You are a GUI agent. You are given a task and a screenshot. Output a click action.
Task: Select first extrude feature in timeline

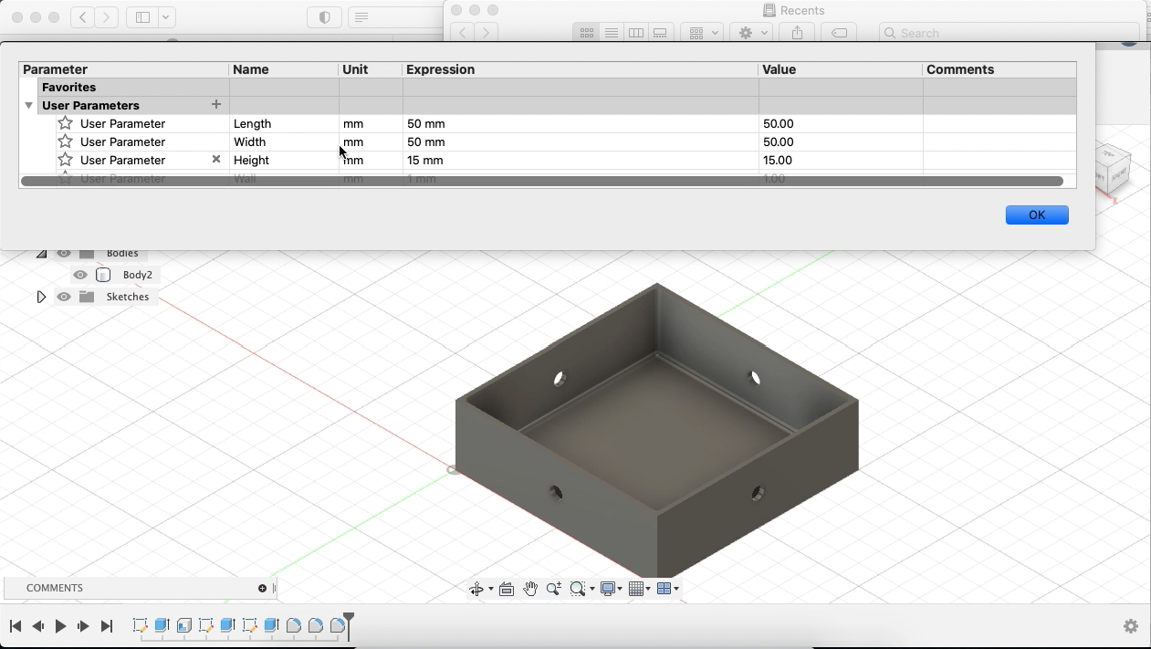tap(162, 625)
